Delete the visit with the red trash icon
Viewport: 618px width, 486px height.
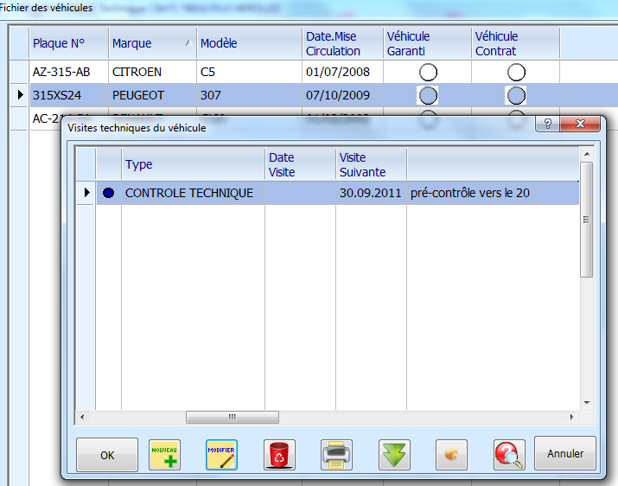[x=279, y=454]
